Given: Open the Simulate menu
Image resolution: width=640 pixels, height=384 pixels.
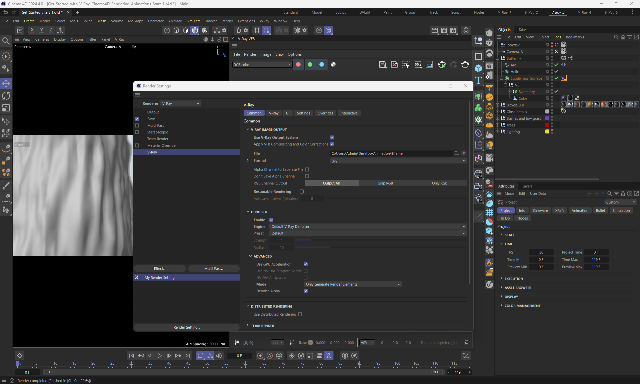Looking at the screenshot, I should pos(193,21).
